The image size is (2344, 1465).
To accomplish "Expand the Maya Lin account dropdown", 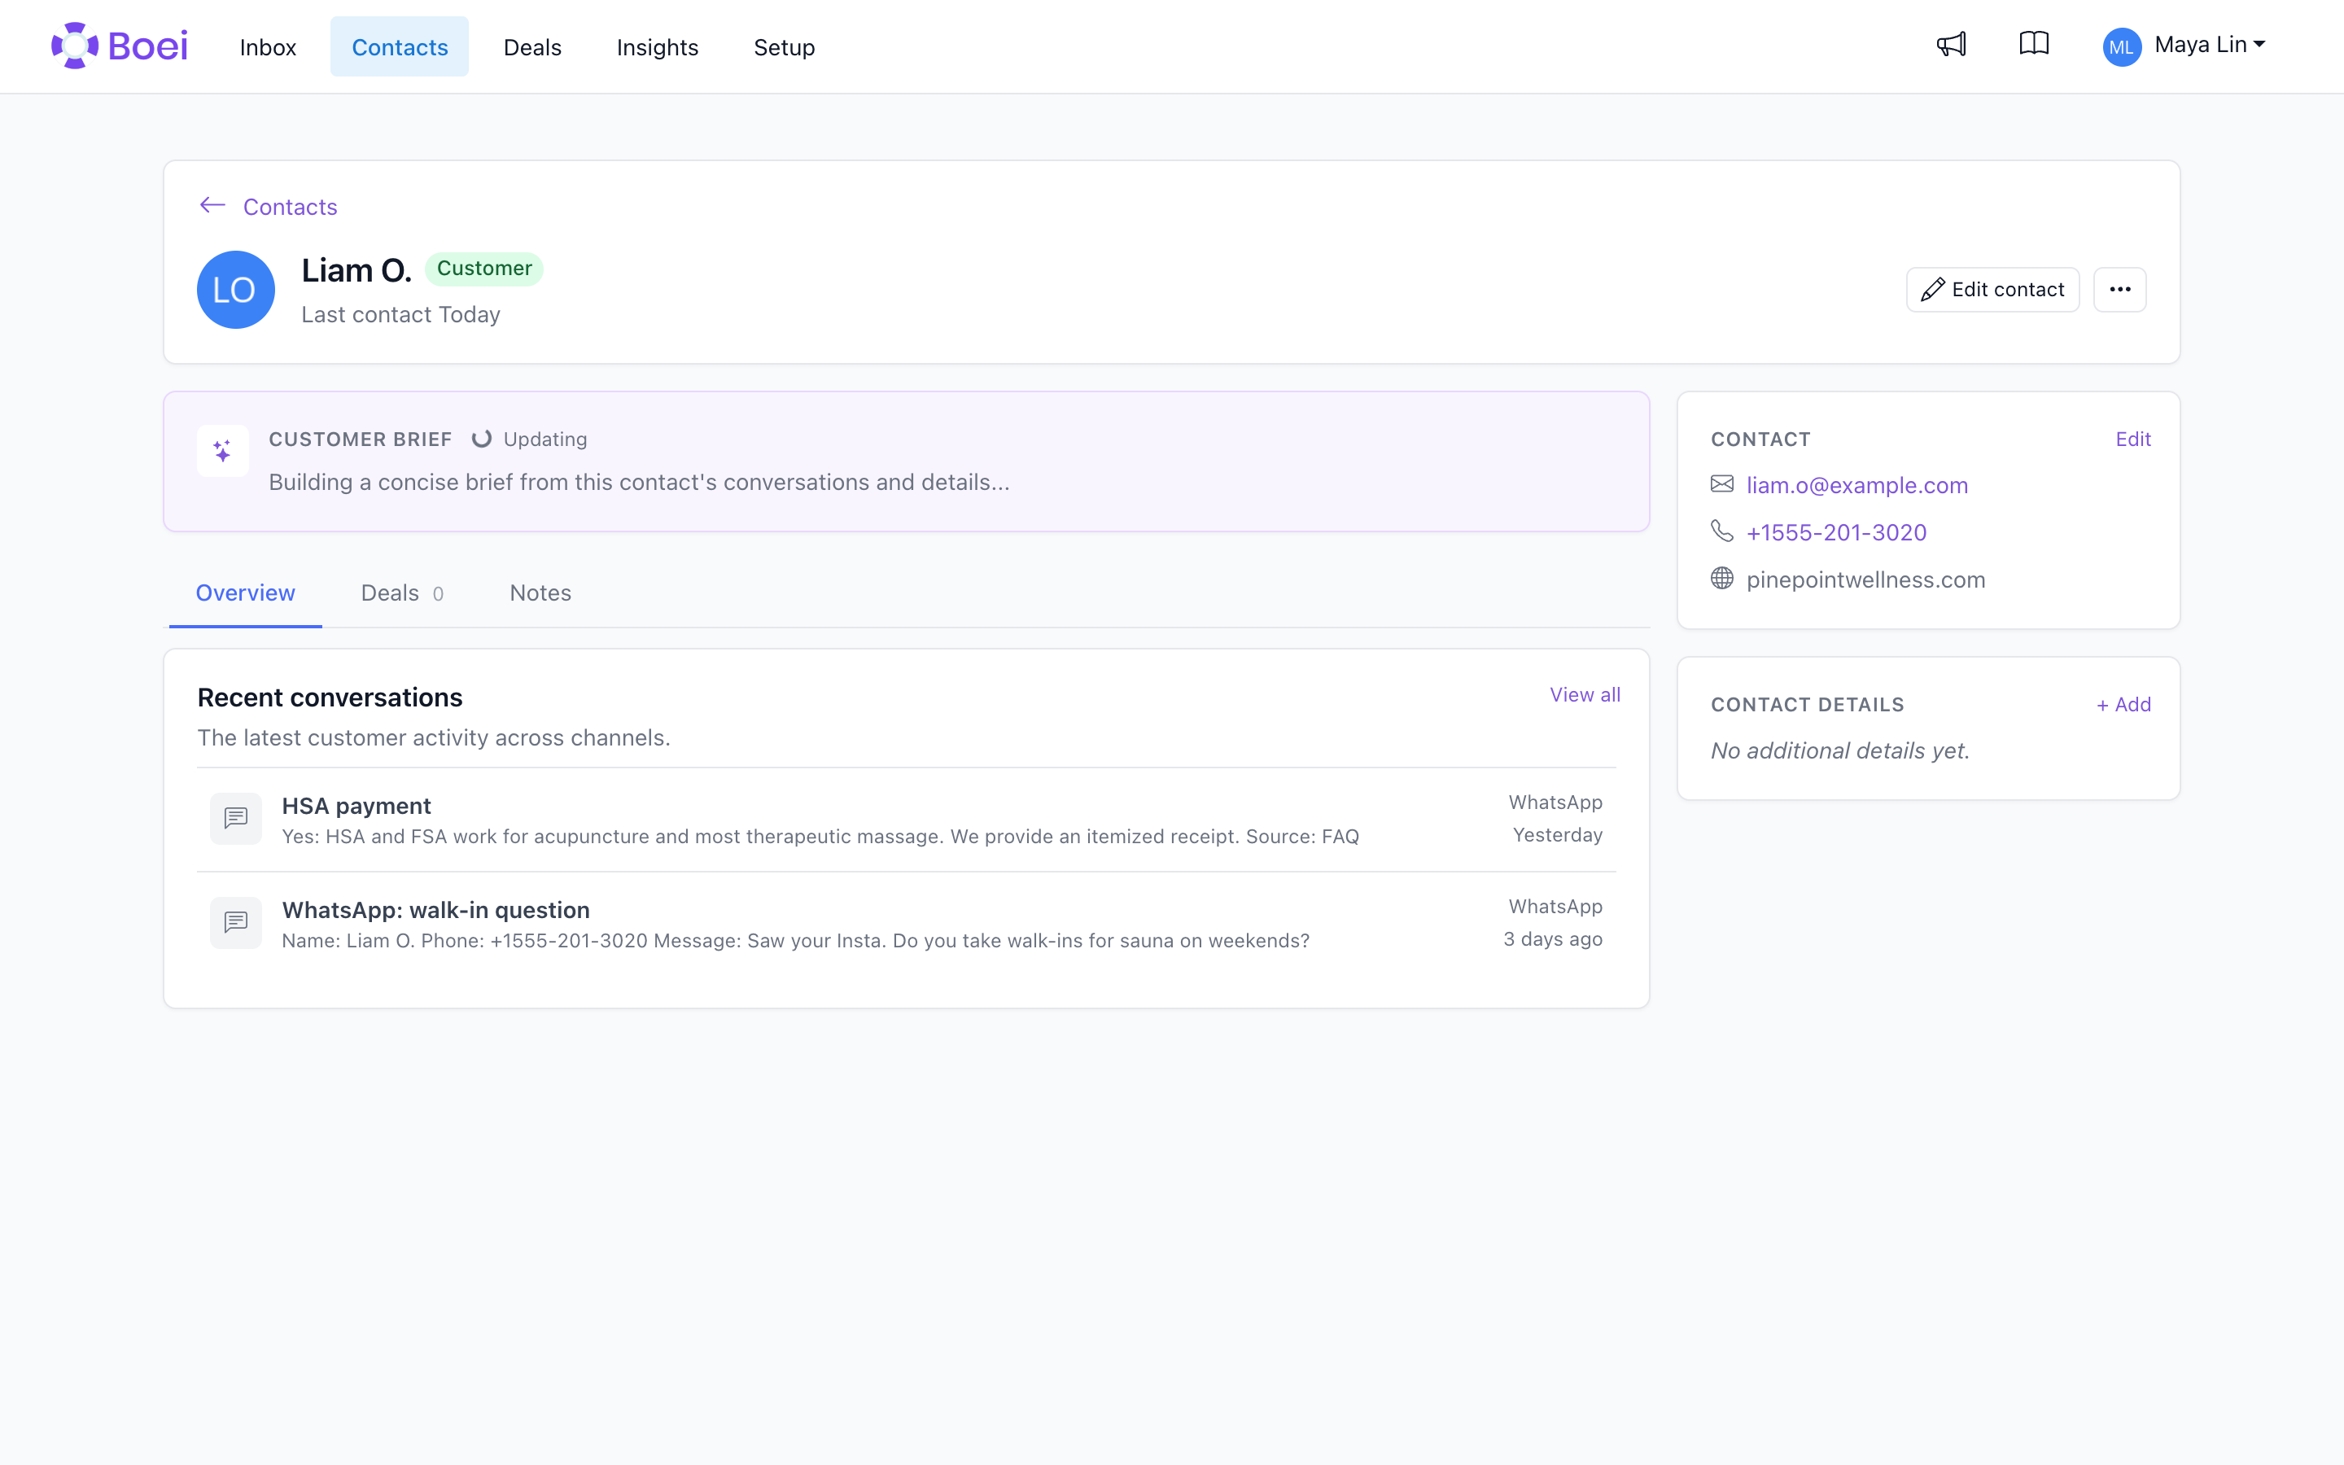I will click(x=2210, y=45).
